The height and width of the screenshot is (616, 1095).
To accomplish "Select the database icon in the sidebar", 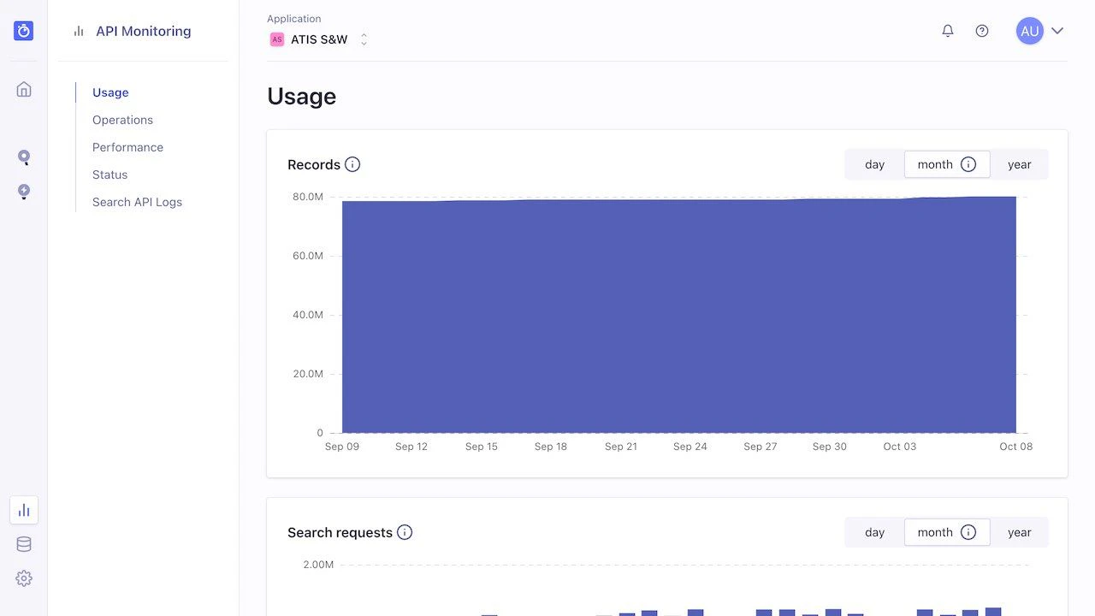I will (x=23, y=543).
